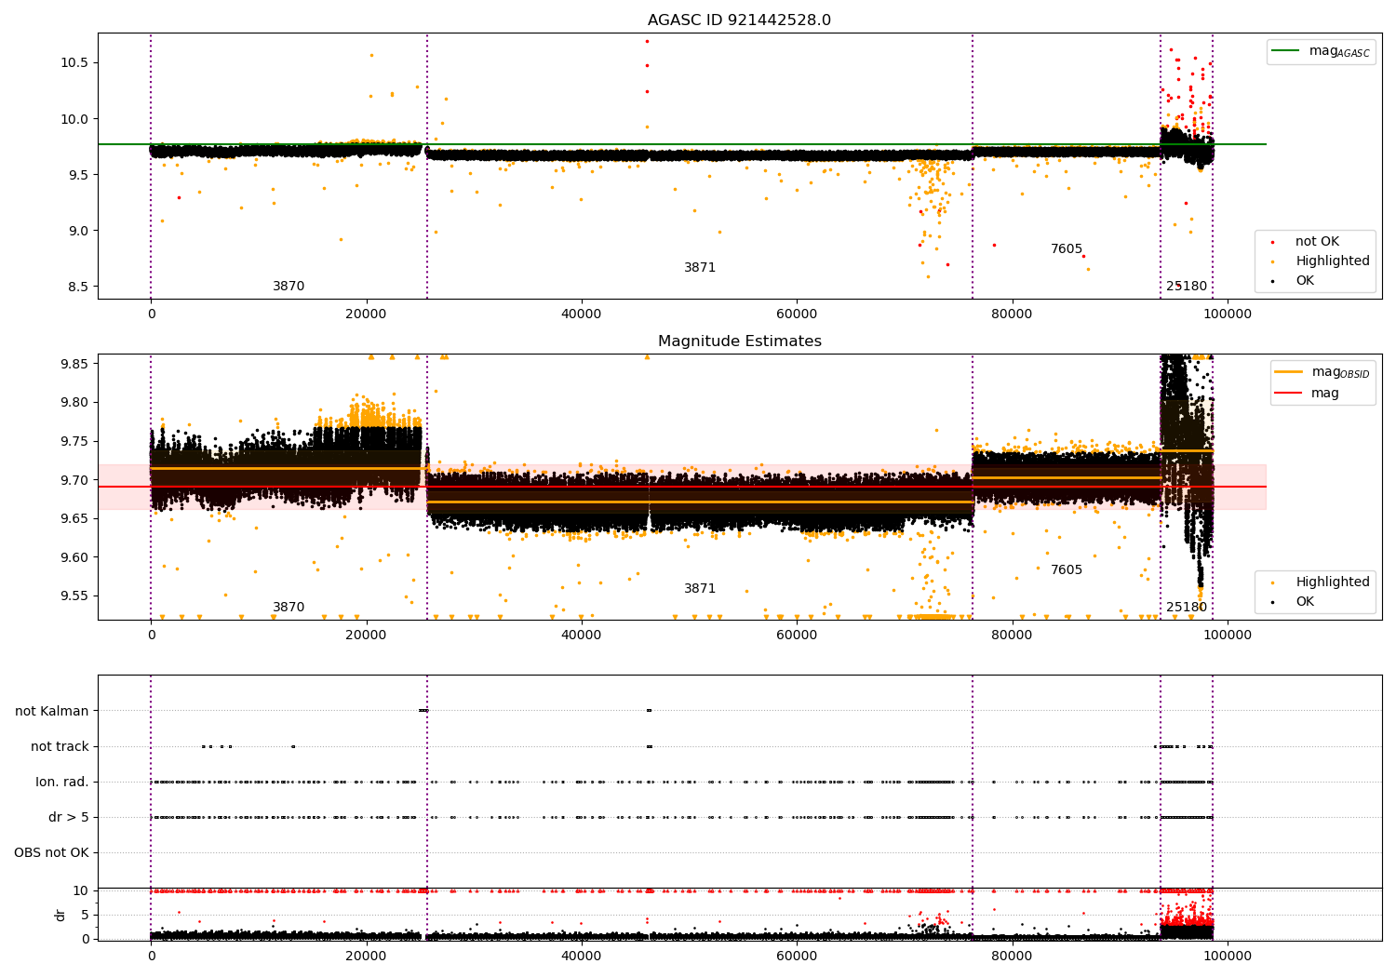Click the 'dr > 5' flag label
The height and width of the screenshot is (977, 1396).
click(x=69, y=817)
